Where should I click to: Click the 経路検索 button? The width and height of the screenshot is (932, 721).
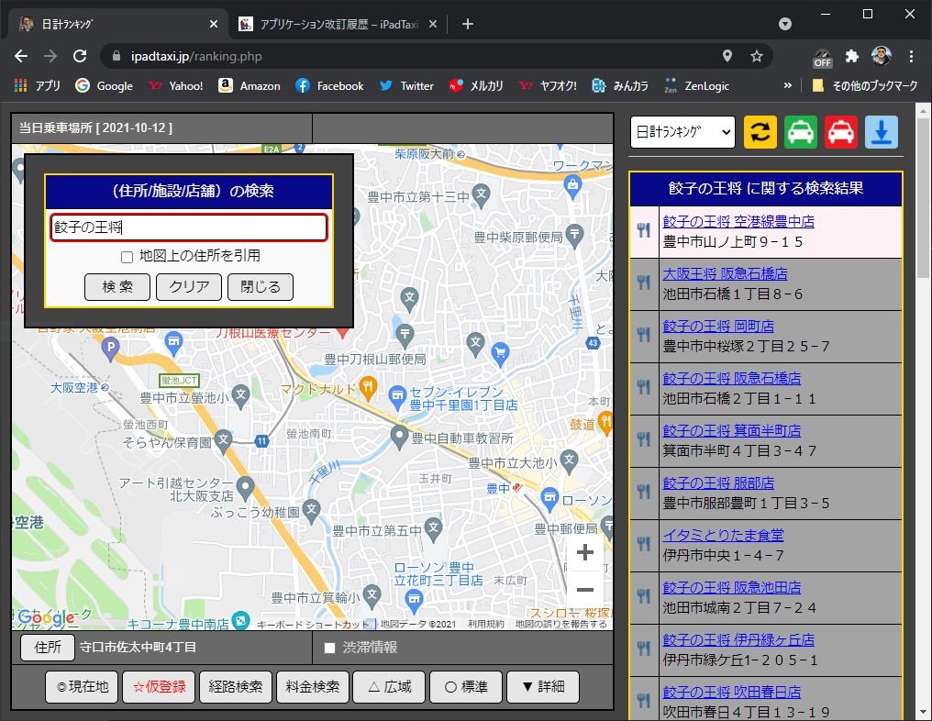click(x=236, y=686)
